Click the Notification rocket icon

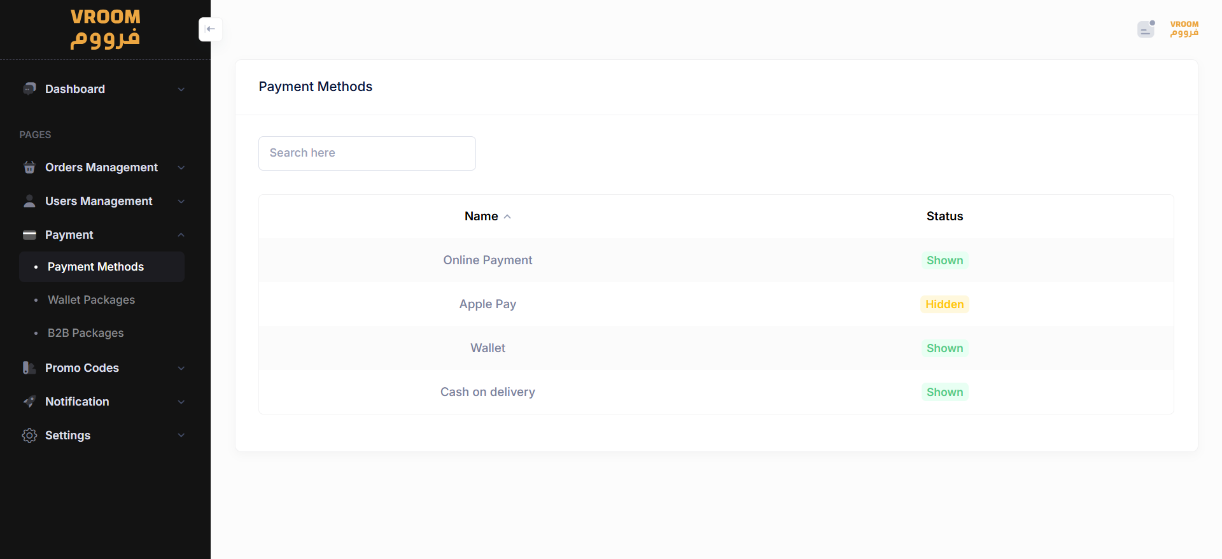pyautogui.click(x=29, y=402)
